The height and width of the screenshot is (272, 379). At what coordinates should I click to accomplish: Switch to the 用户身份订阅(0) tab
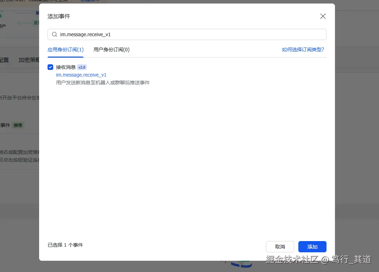111,50
